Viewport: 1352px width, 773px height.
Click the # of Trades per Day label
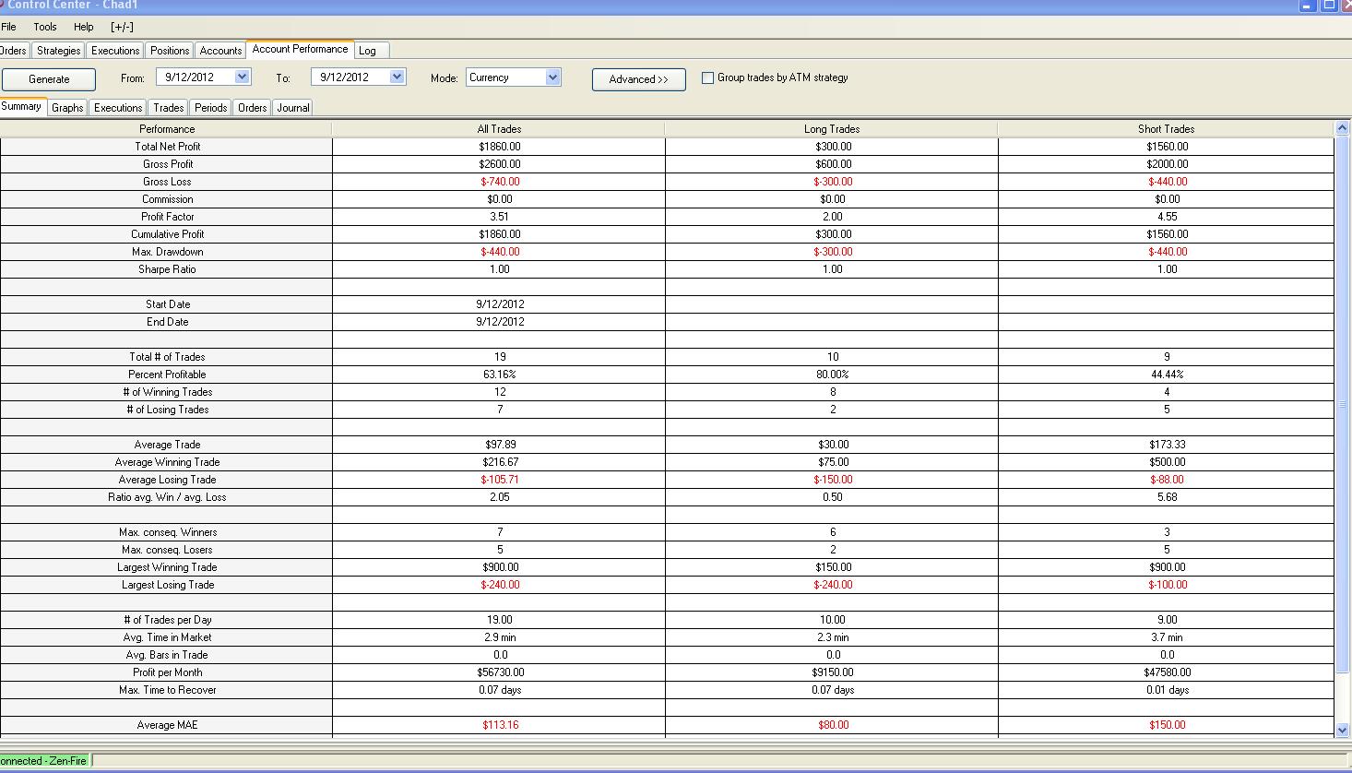pyautogui.click(x=167, y=620)
